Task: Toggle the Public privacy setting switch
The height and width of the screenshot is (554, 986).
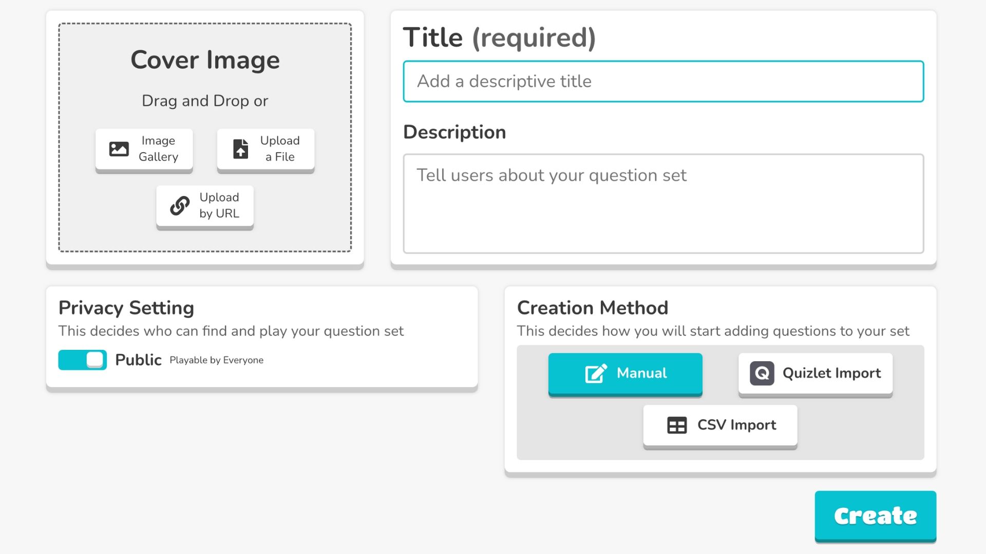Action: pyautogui.click(x=83, y=359)
